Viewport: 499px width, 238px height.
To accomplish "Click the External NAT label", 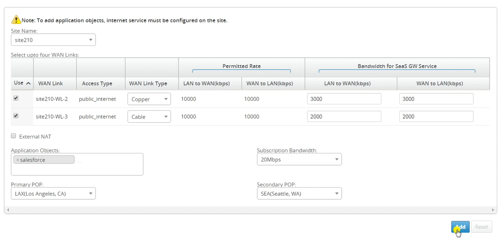I will pos(35,137).
